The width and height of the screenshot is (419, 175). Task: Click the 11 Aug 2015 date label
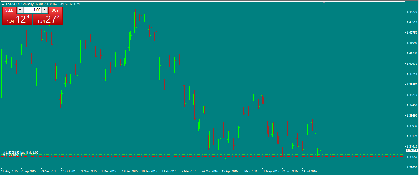click(9, 172)
